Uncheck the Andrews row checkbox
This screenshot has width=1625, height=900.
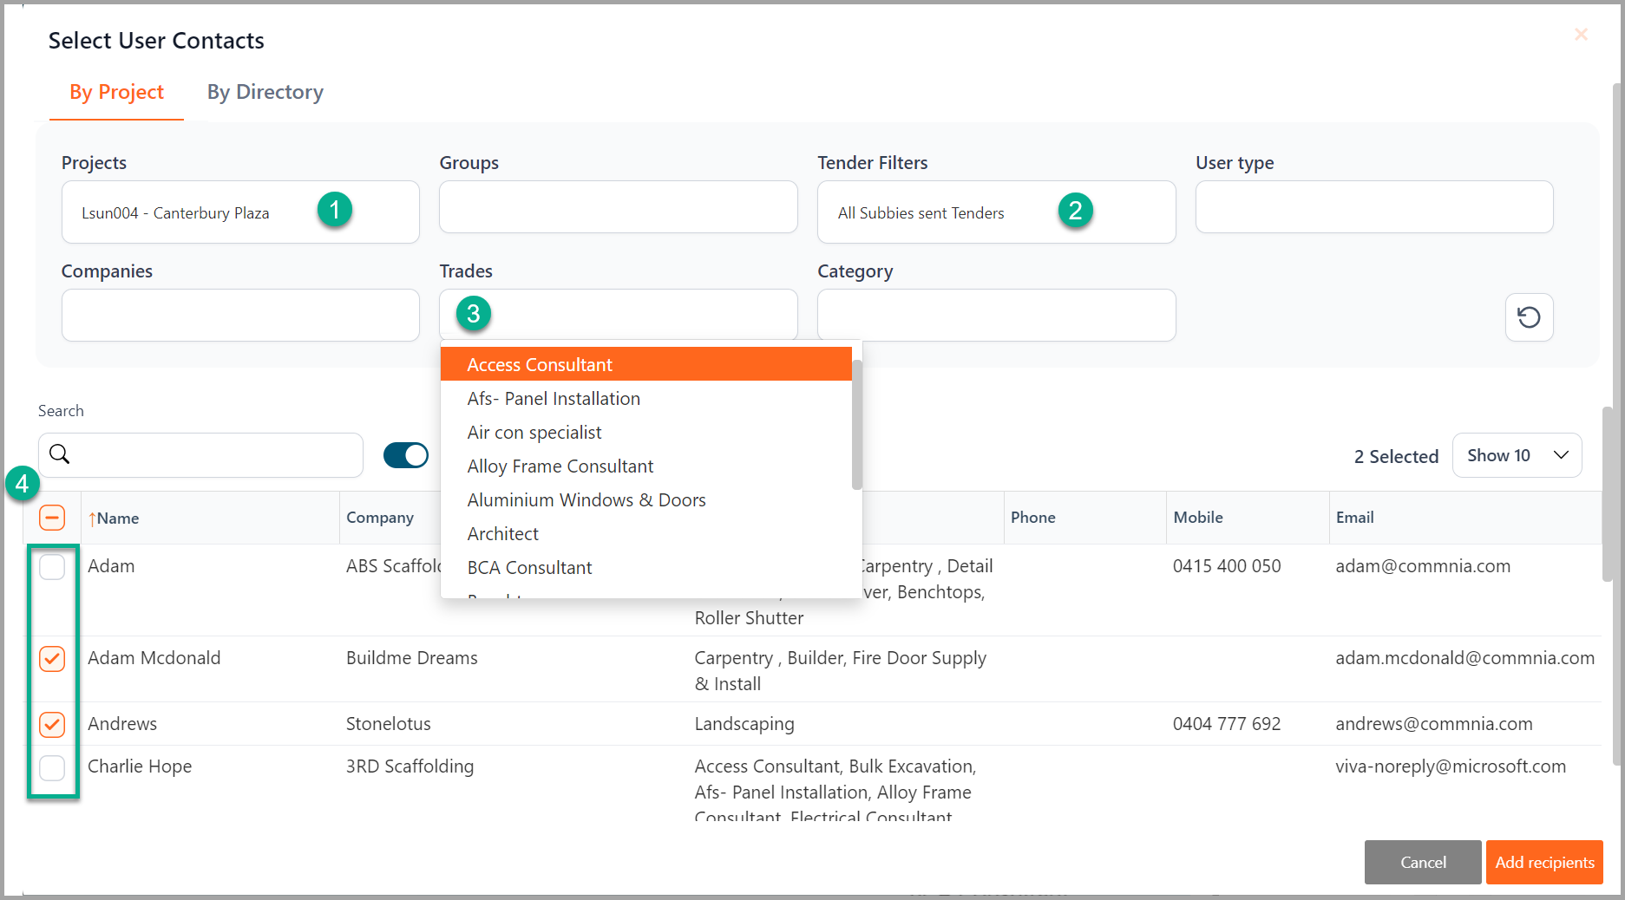coord(52,725)
